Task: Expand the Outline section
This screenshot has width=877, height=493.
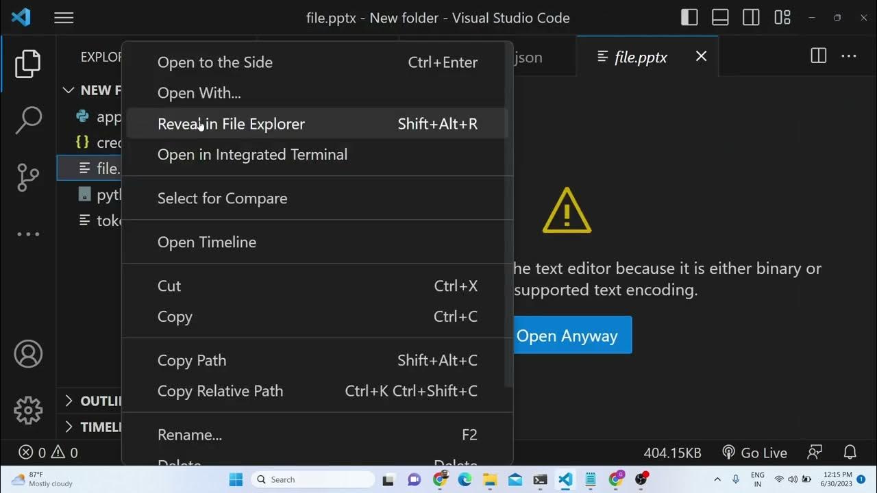Action: 69,401
